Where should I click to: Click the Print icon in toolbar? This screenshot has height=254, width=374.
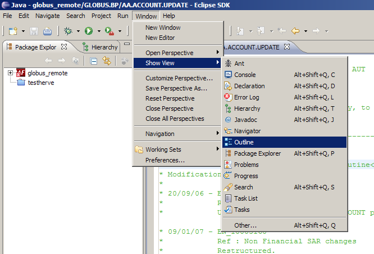point(48,31)
